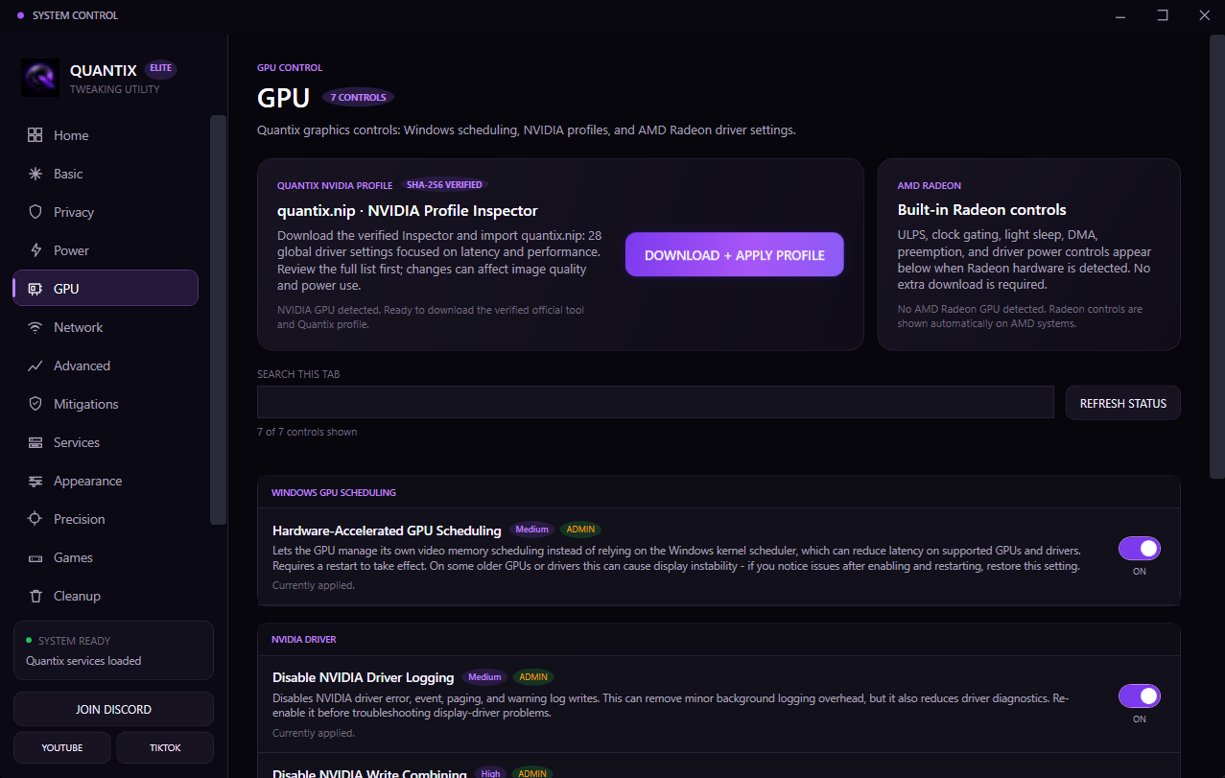Click the NVIDIA DRIVER section header
Viewport: 1225px width, 778px height.
click(304, 639)
